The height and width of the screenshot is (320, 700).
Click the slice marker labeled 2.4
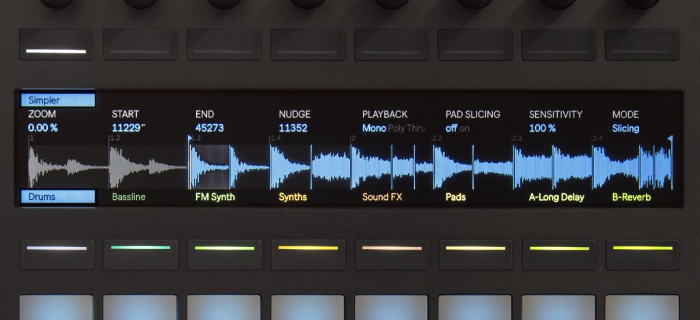(x=597, y=139)
